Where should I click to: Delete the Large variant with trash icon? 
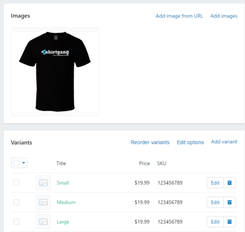pos(229,222)
